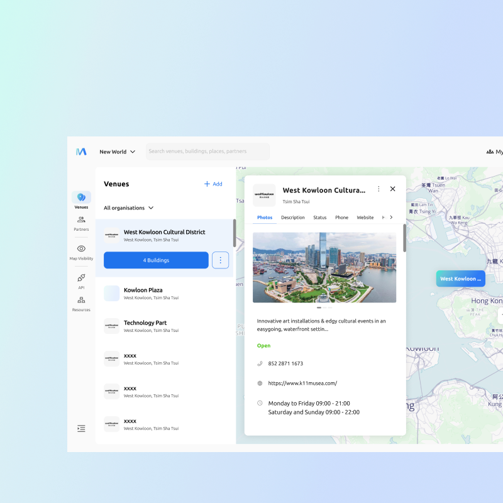This screenshot has height=503, width=503.
Task: Switch to the Description tab
Action: [293, 218]
